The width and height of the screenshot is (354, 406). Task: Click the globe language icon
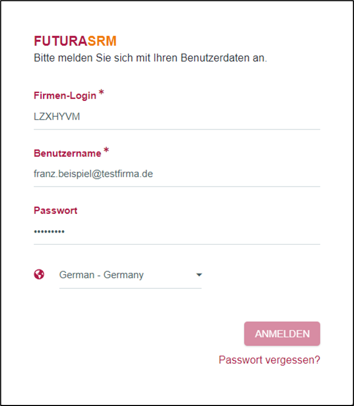point(39,274)
